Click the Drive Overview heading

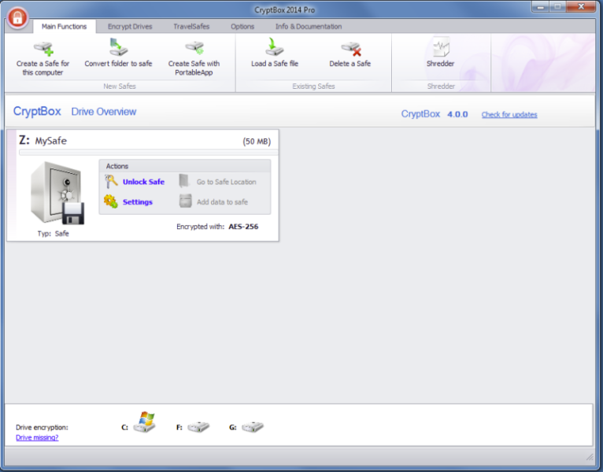pos(104,112)
